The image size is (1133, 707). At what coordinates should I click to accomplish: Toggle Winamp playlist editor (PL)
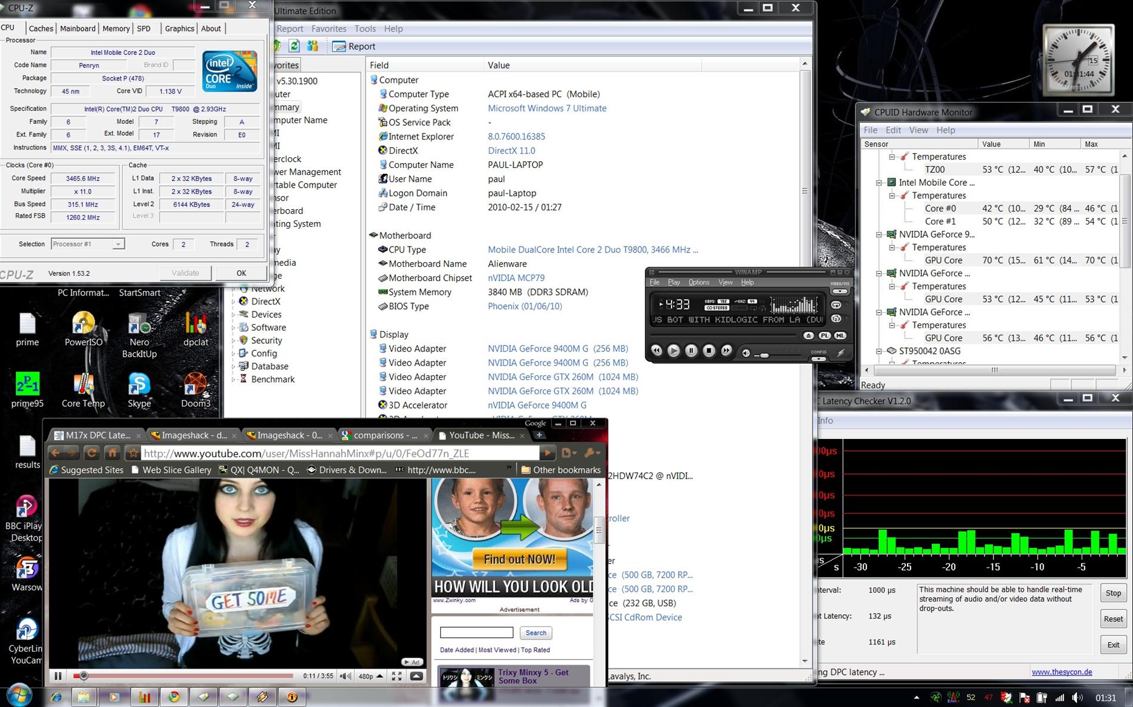tap(824, 336)
